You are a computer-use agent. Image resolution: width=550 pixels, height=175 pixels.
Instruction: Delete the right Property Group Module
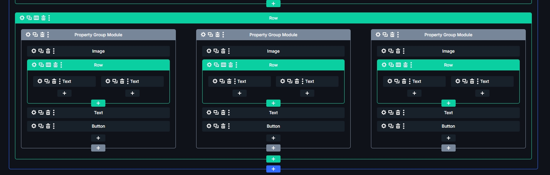392,35
